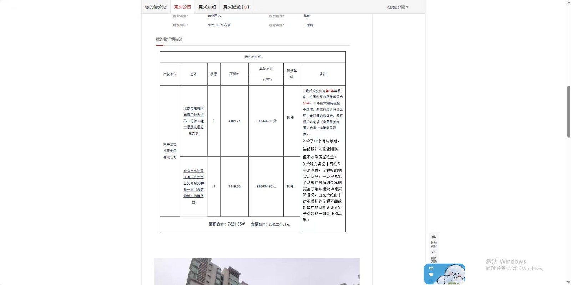
Task: Open the 30幢一层及夹层 lease address link
Action: pyautogui.click(x=193, y=121)
